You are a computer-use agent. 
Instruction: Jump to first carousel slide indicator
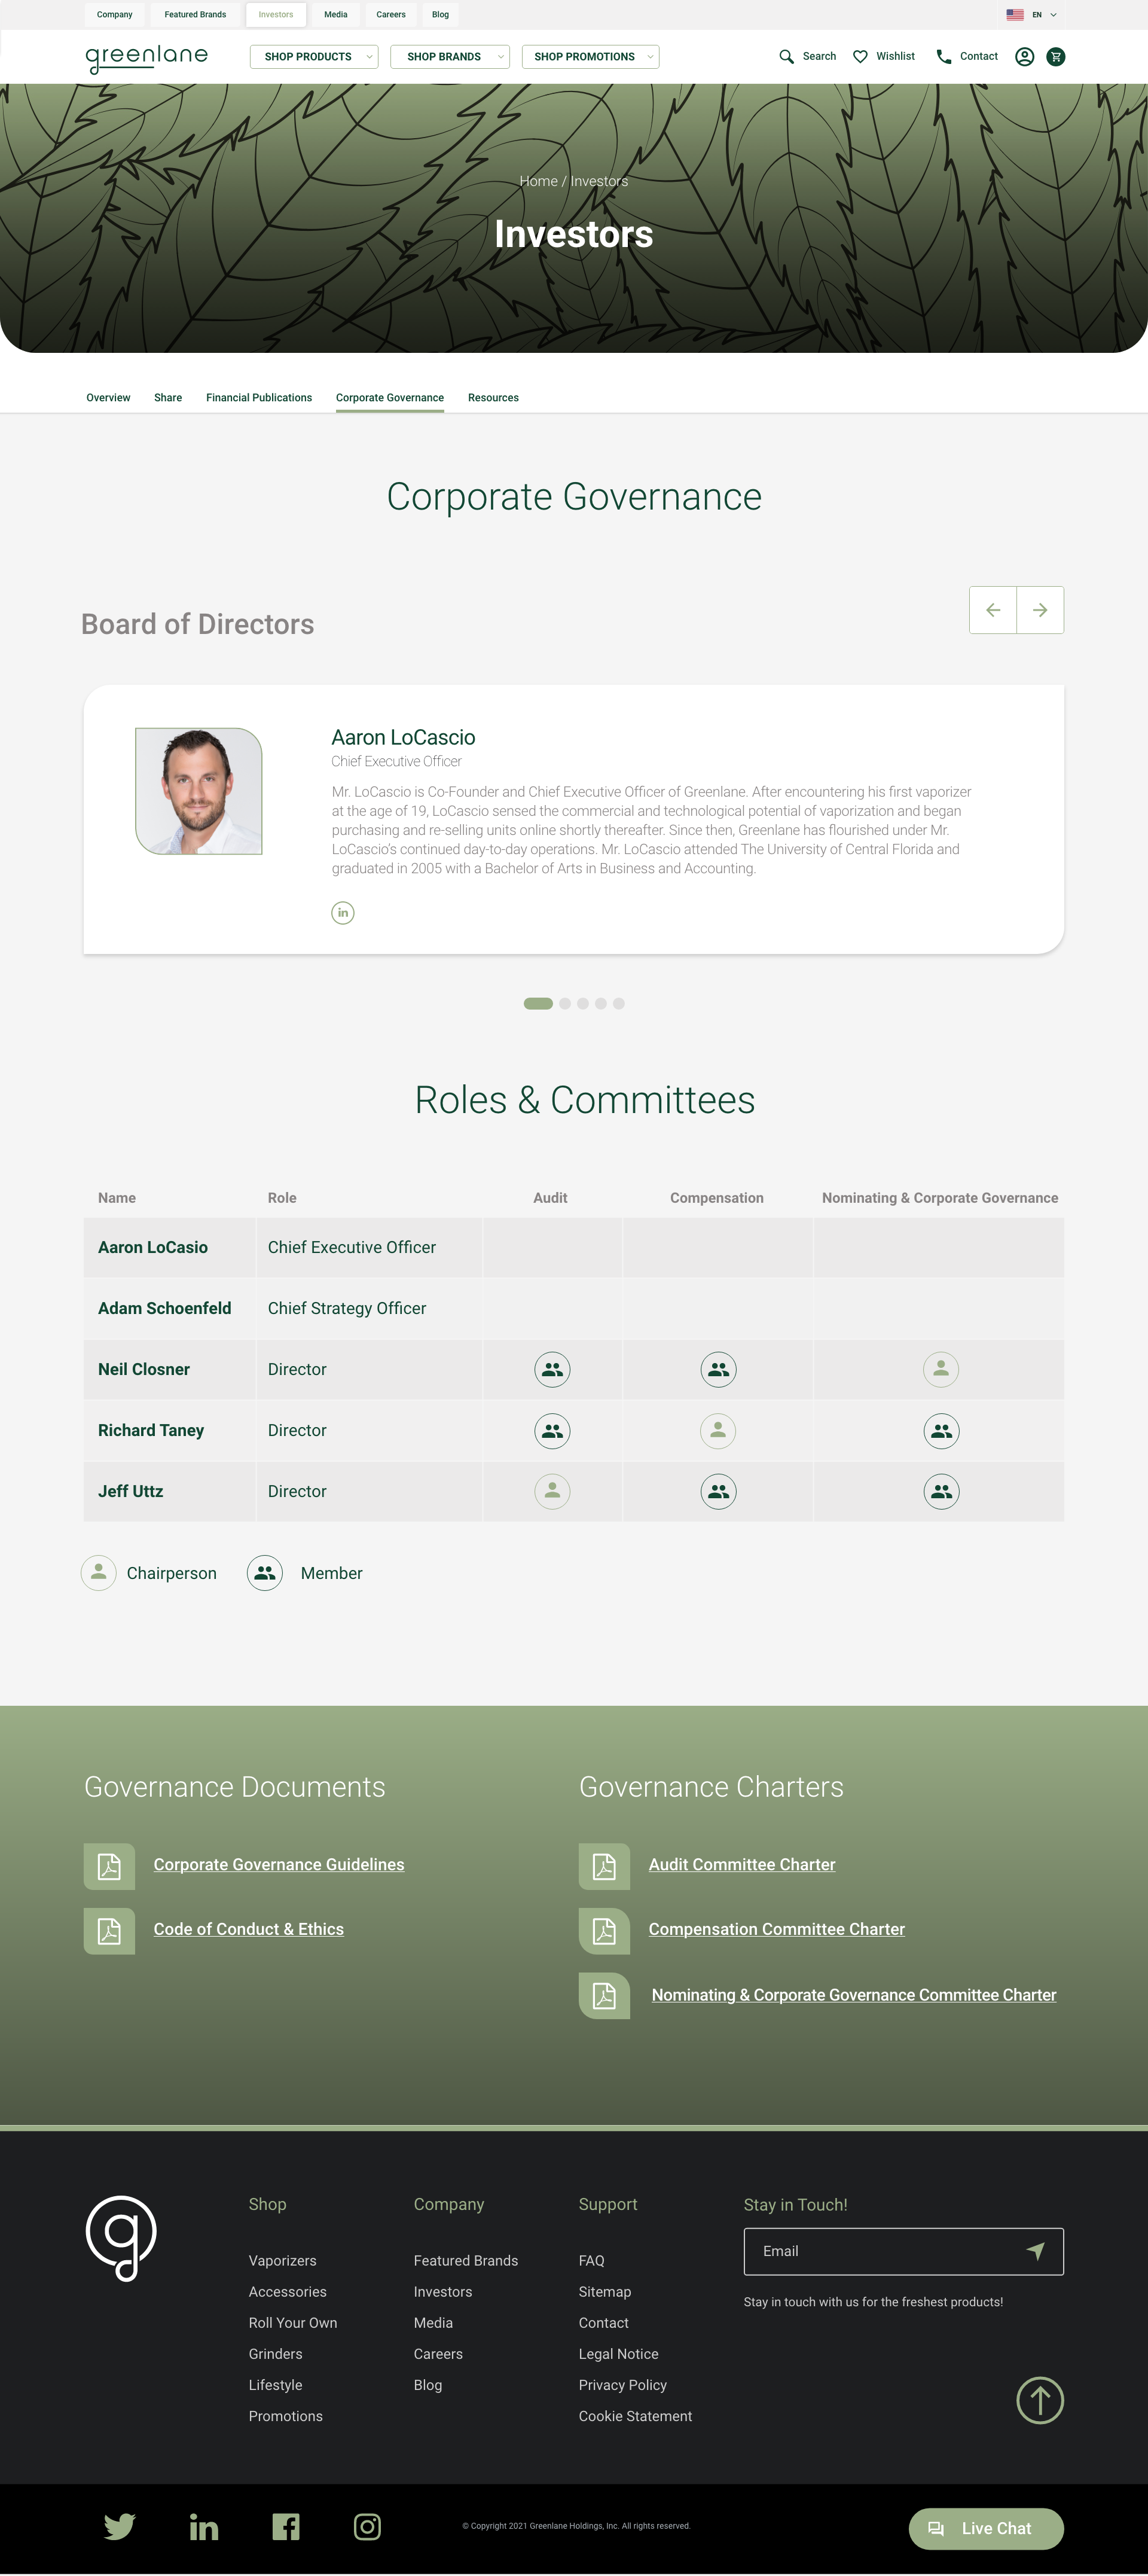(x=538, y=1004)
